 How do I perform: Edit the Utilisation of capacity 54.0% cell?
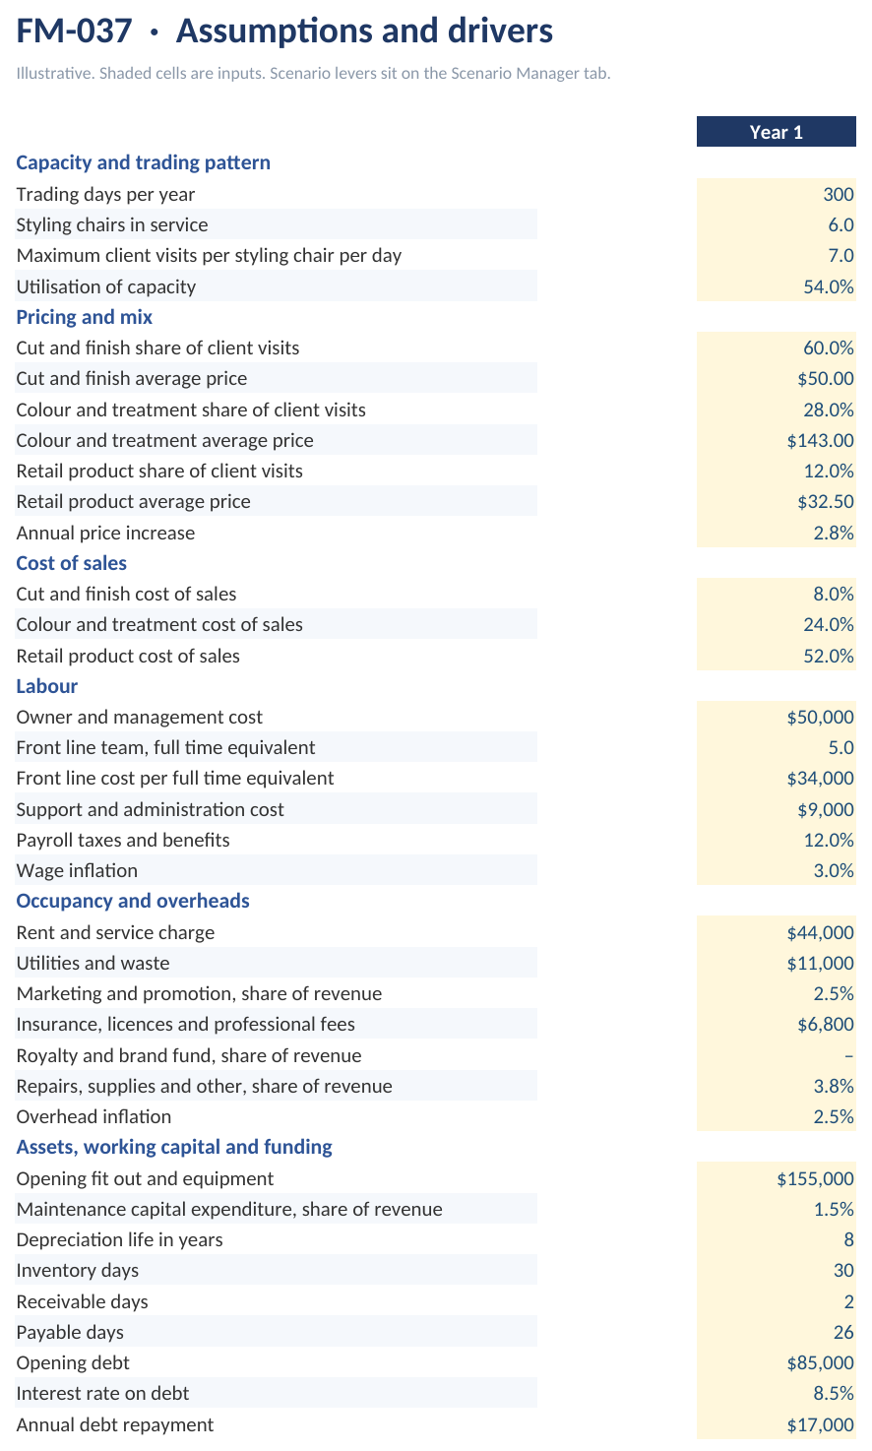pyautogui.click(x=777, y=286)
